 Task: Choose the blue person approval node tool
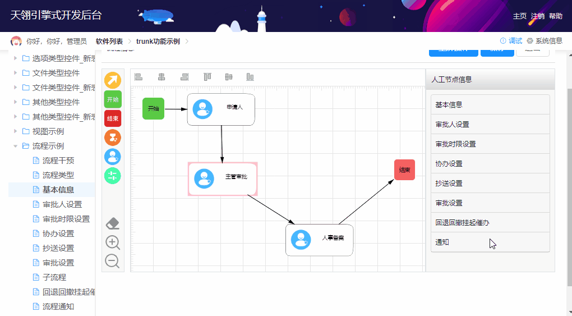[113, 157]
